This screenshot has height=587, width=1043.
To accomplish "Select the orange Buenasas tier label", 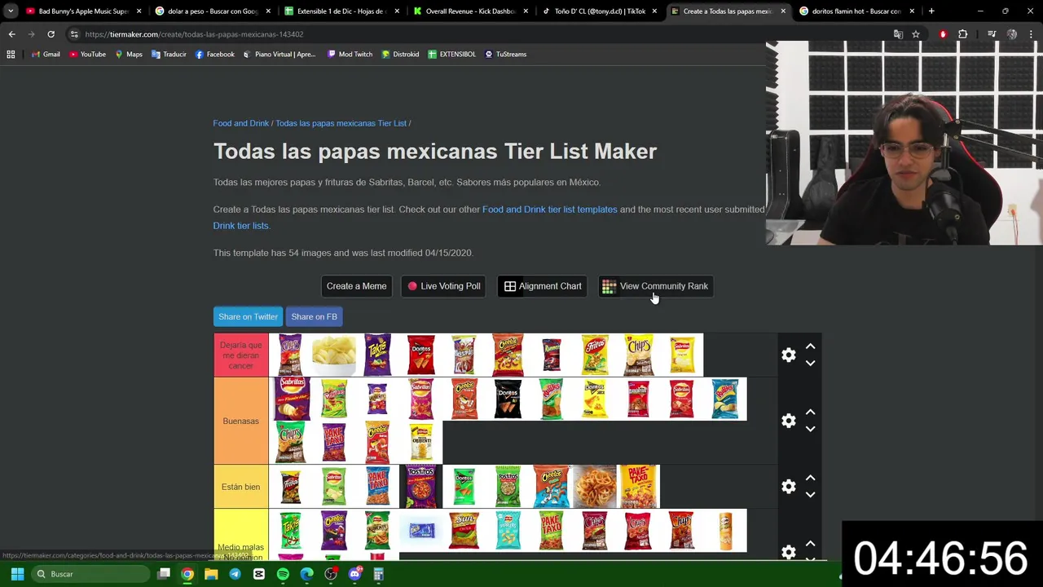I will (241, 421).
